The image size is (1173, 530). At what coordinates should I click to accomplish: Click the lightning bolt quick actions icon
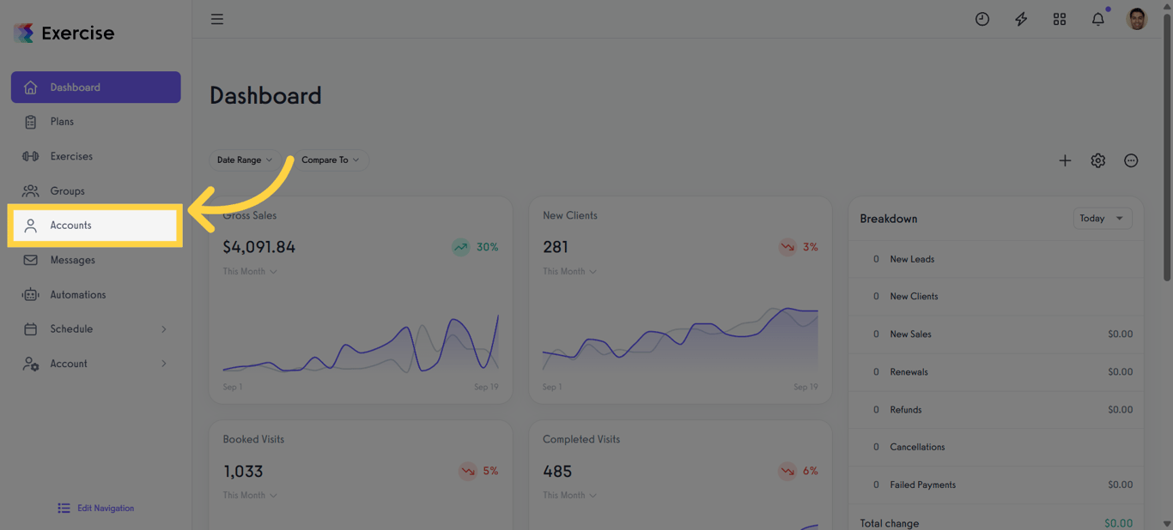click(1020, 18)
